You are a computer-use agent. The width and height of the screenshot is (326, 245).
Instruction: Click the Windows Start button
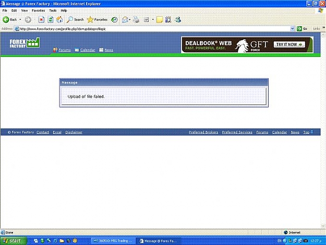click(x=14, y=241)
